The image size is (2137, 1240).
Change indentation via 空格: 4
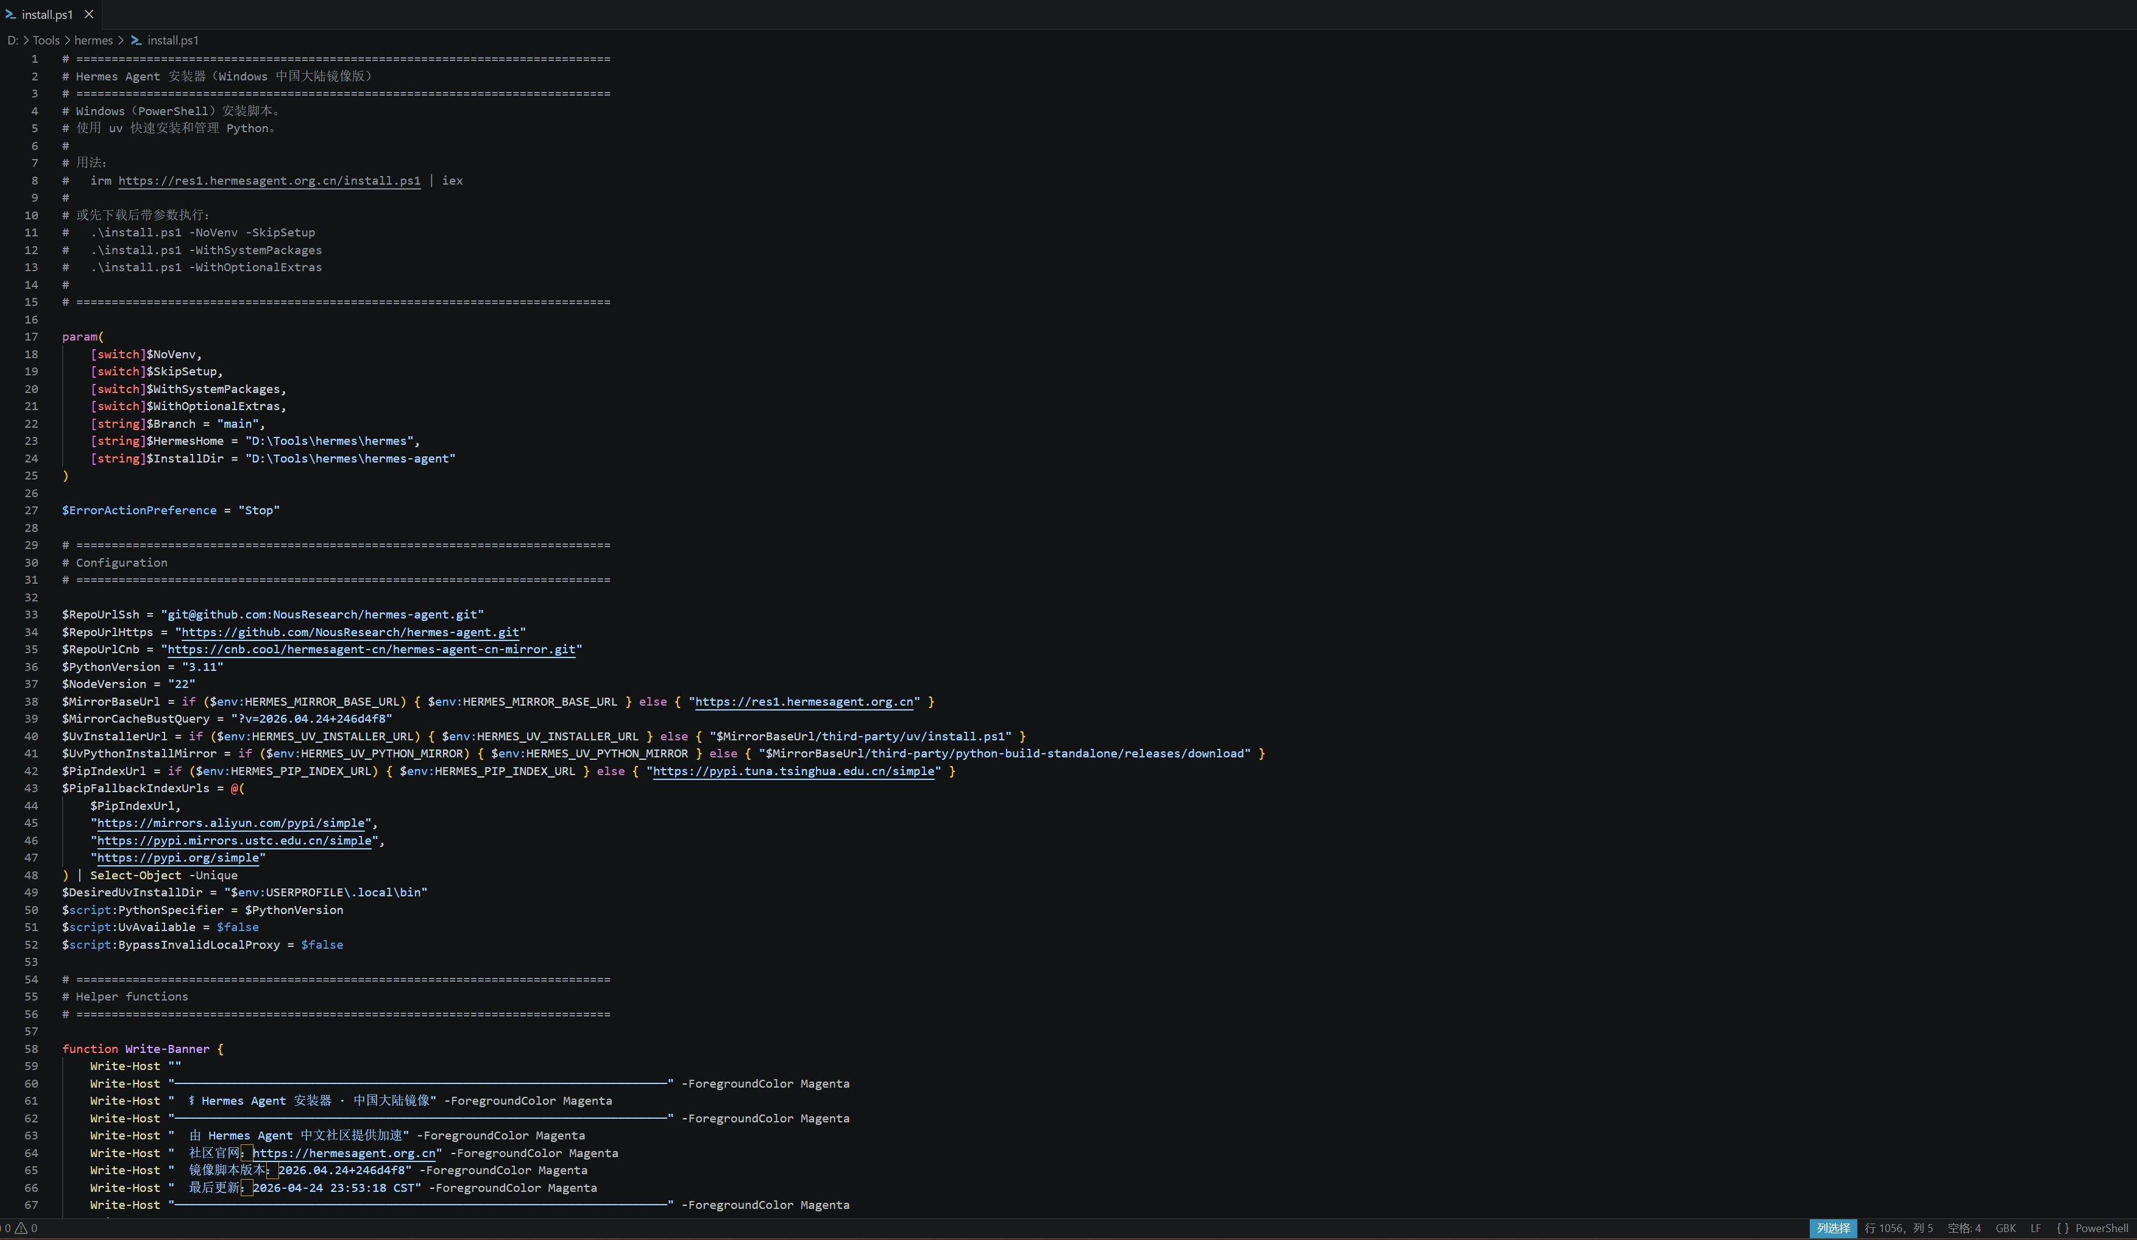coord(1964,1228)
